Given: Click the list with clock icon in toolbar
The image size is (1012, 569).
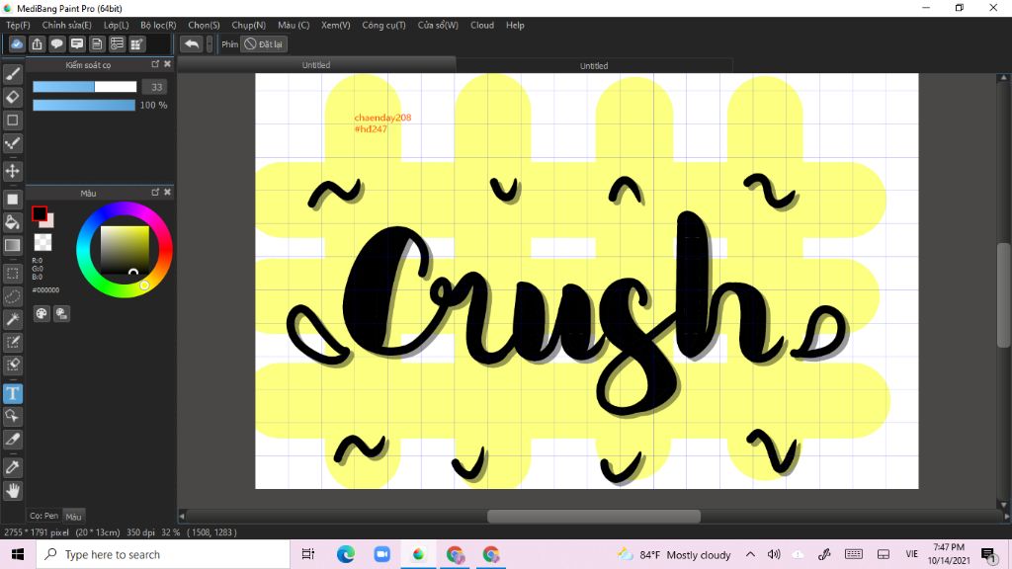Looking at the screenshot, I should coord(117,43).
